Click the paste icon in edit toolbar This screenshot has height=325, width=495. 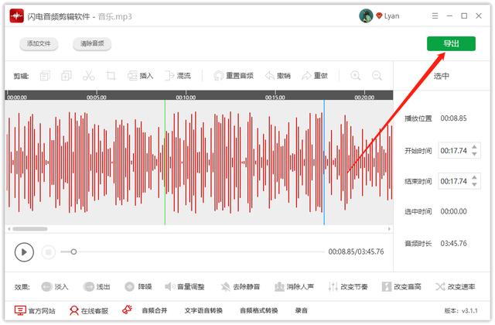coord(67,76)
